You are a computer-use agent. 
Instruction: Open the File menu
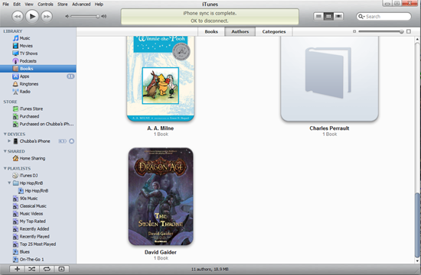(x=5, y=5)
